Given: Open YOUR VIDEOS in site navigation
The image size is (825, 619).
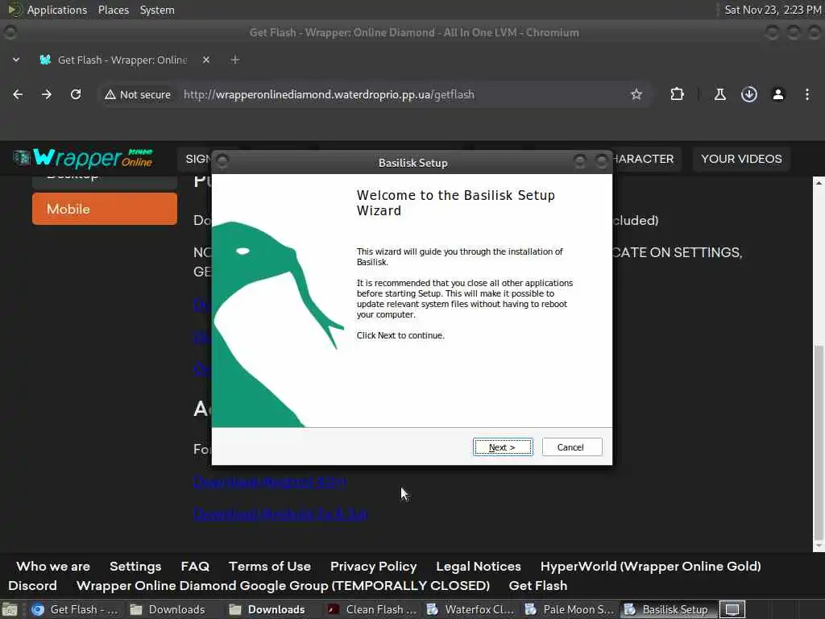Looking at the screenshot, I should [741, 159].
